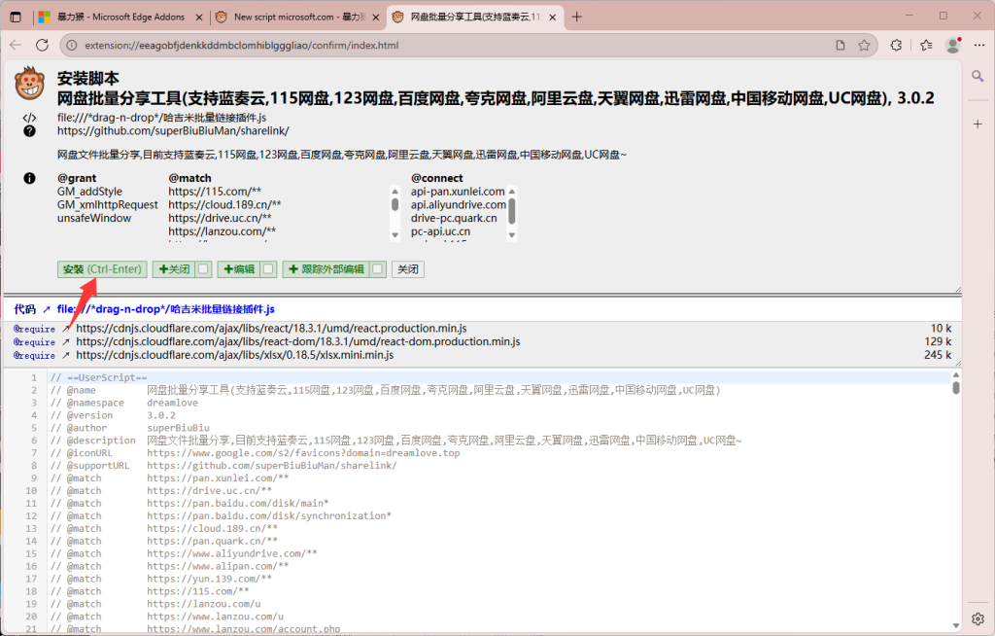Viewport: 995px width, 636px height.
Task: Click the down arrow on @match list scrollbar
Action: (394, 233)
